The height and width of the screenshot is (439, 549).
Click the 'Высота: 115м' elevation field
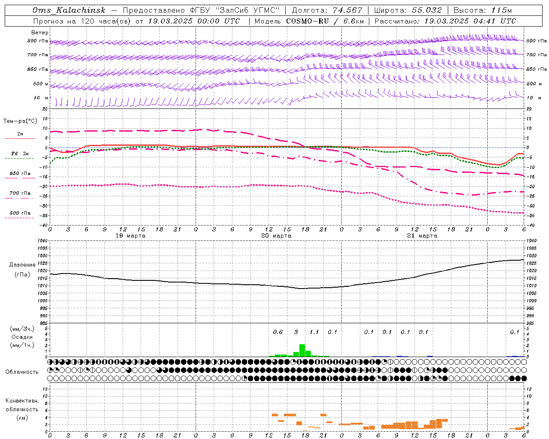[483, 10]
